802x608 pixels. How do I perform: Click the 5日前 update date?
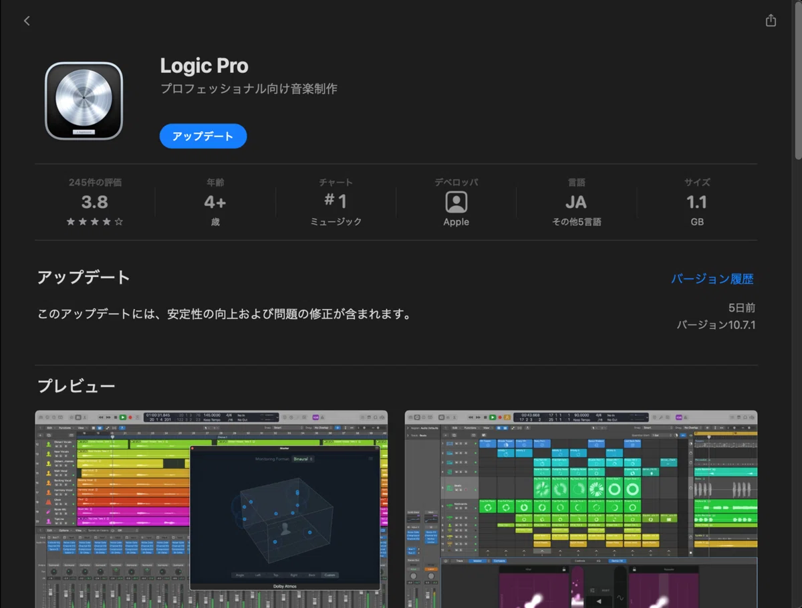(x=742, y=308)
